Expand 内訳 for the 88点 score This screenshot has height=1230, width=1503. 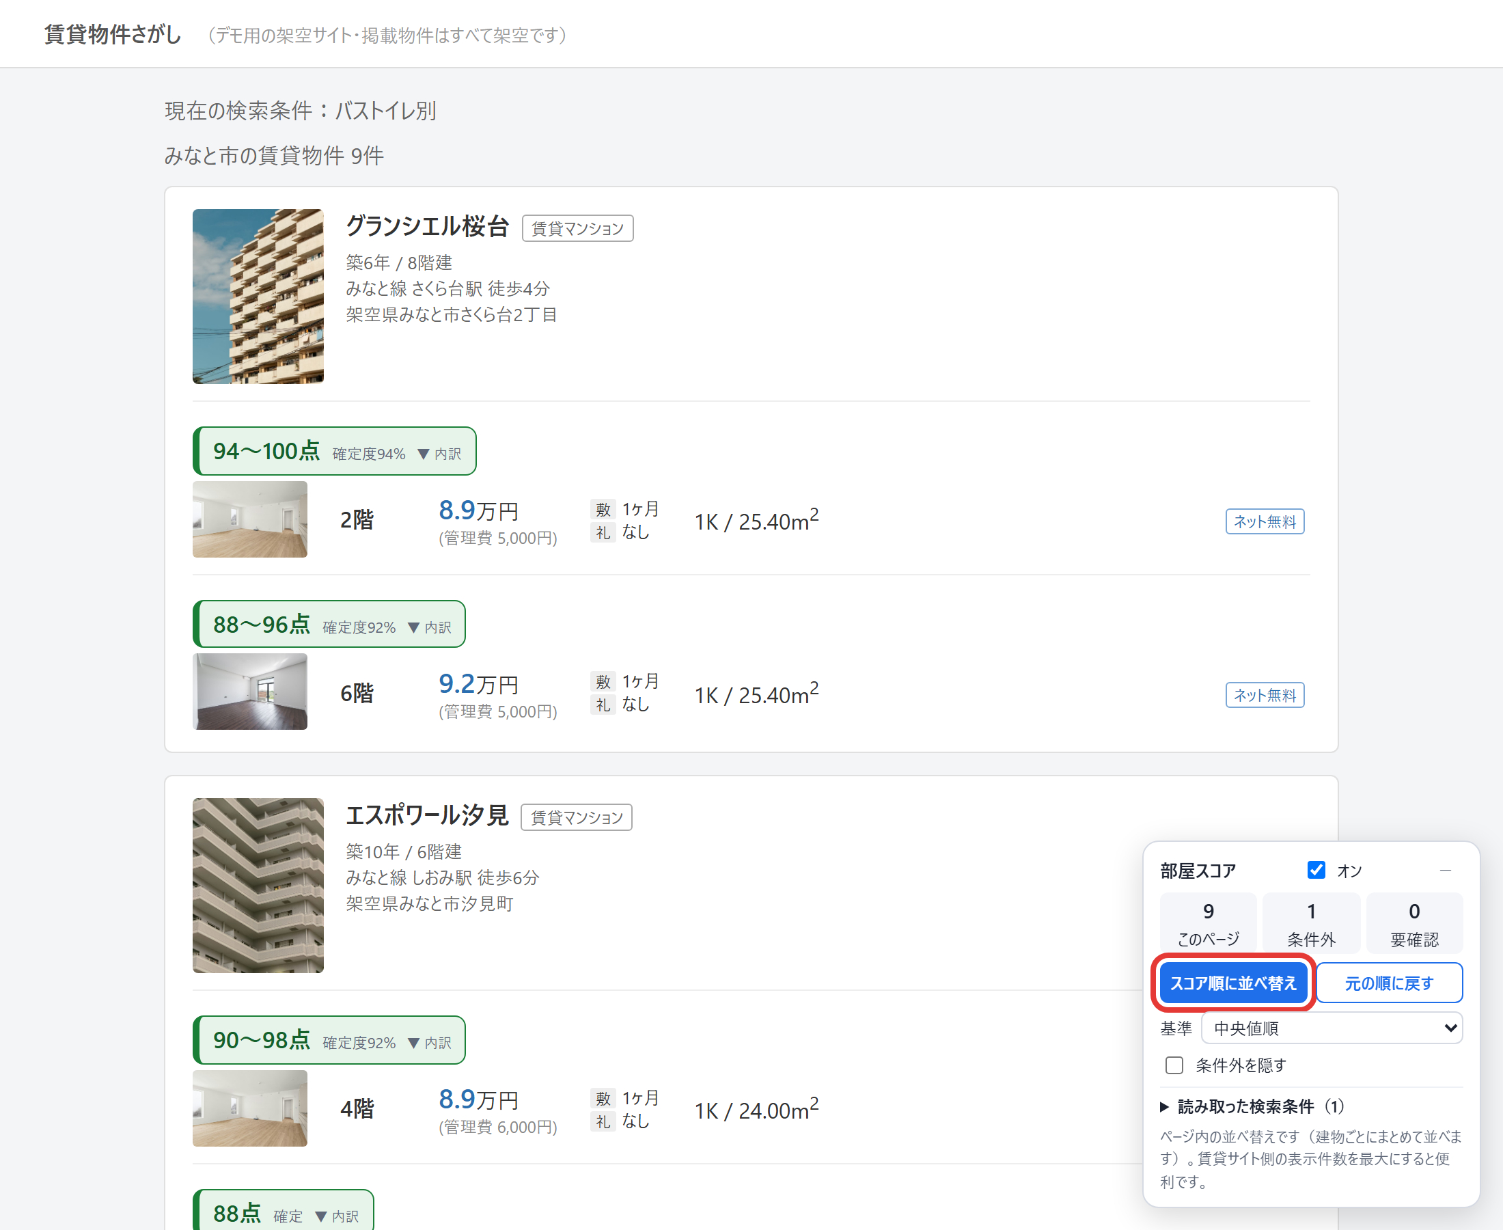click(x=337, y=1216)
